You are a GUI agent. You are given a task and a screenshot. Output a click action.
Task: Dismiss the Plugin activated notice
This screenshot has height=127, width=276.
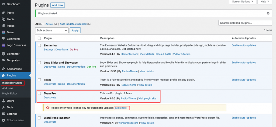pyautogui.click(x=268, y=13)
